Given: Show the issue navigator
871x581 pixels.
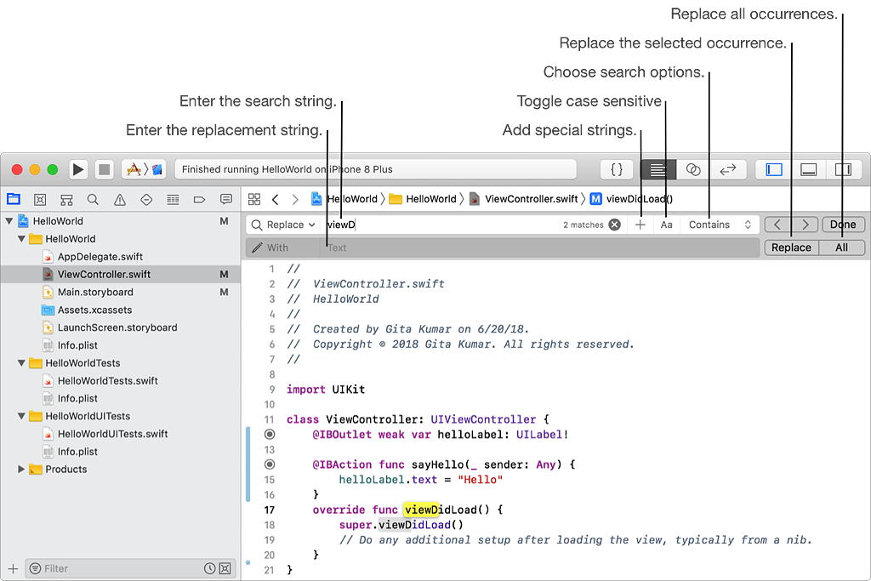Looking at the screenshot, I should click(x=119, y=199).
